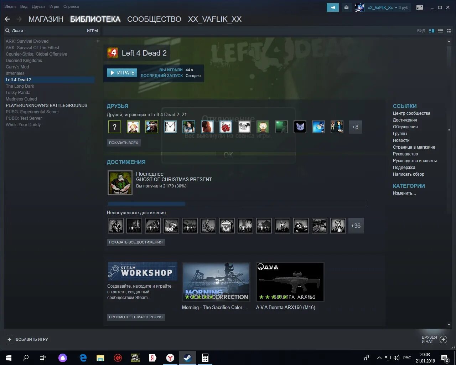The width and height of the screenshot is (456, 365).
Task: Open the notification center icon
Action: point(445,358)
